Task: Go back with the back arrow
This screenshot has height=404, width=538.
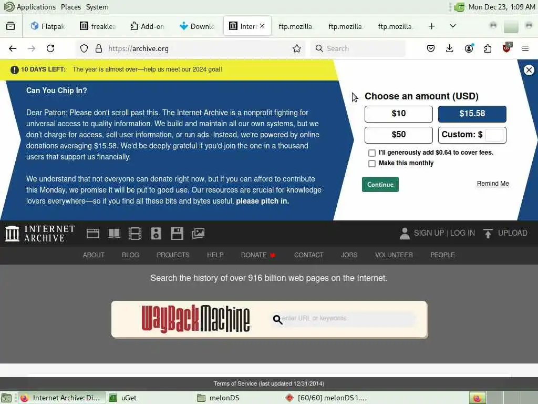Action: (x=13, y=48)
